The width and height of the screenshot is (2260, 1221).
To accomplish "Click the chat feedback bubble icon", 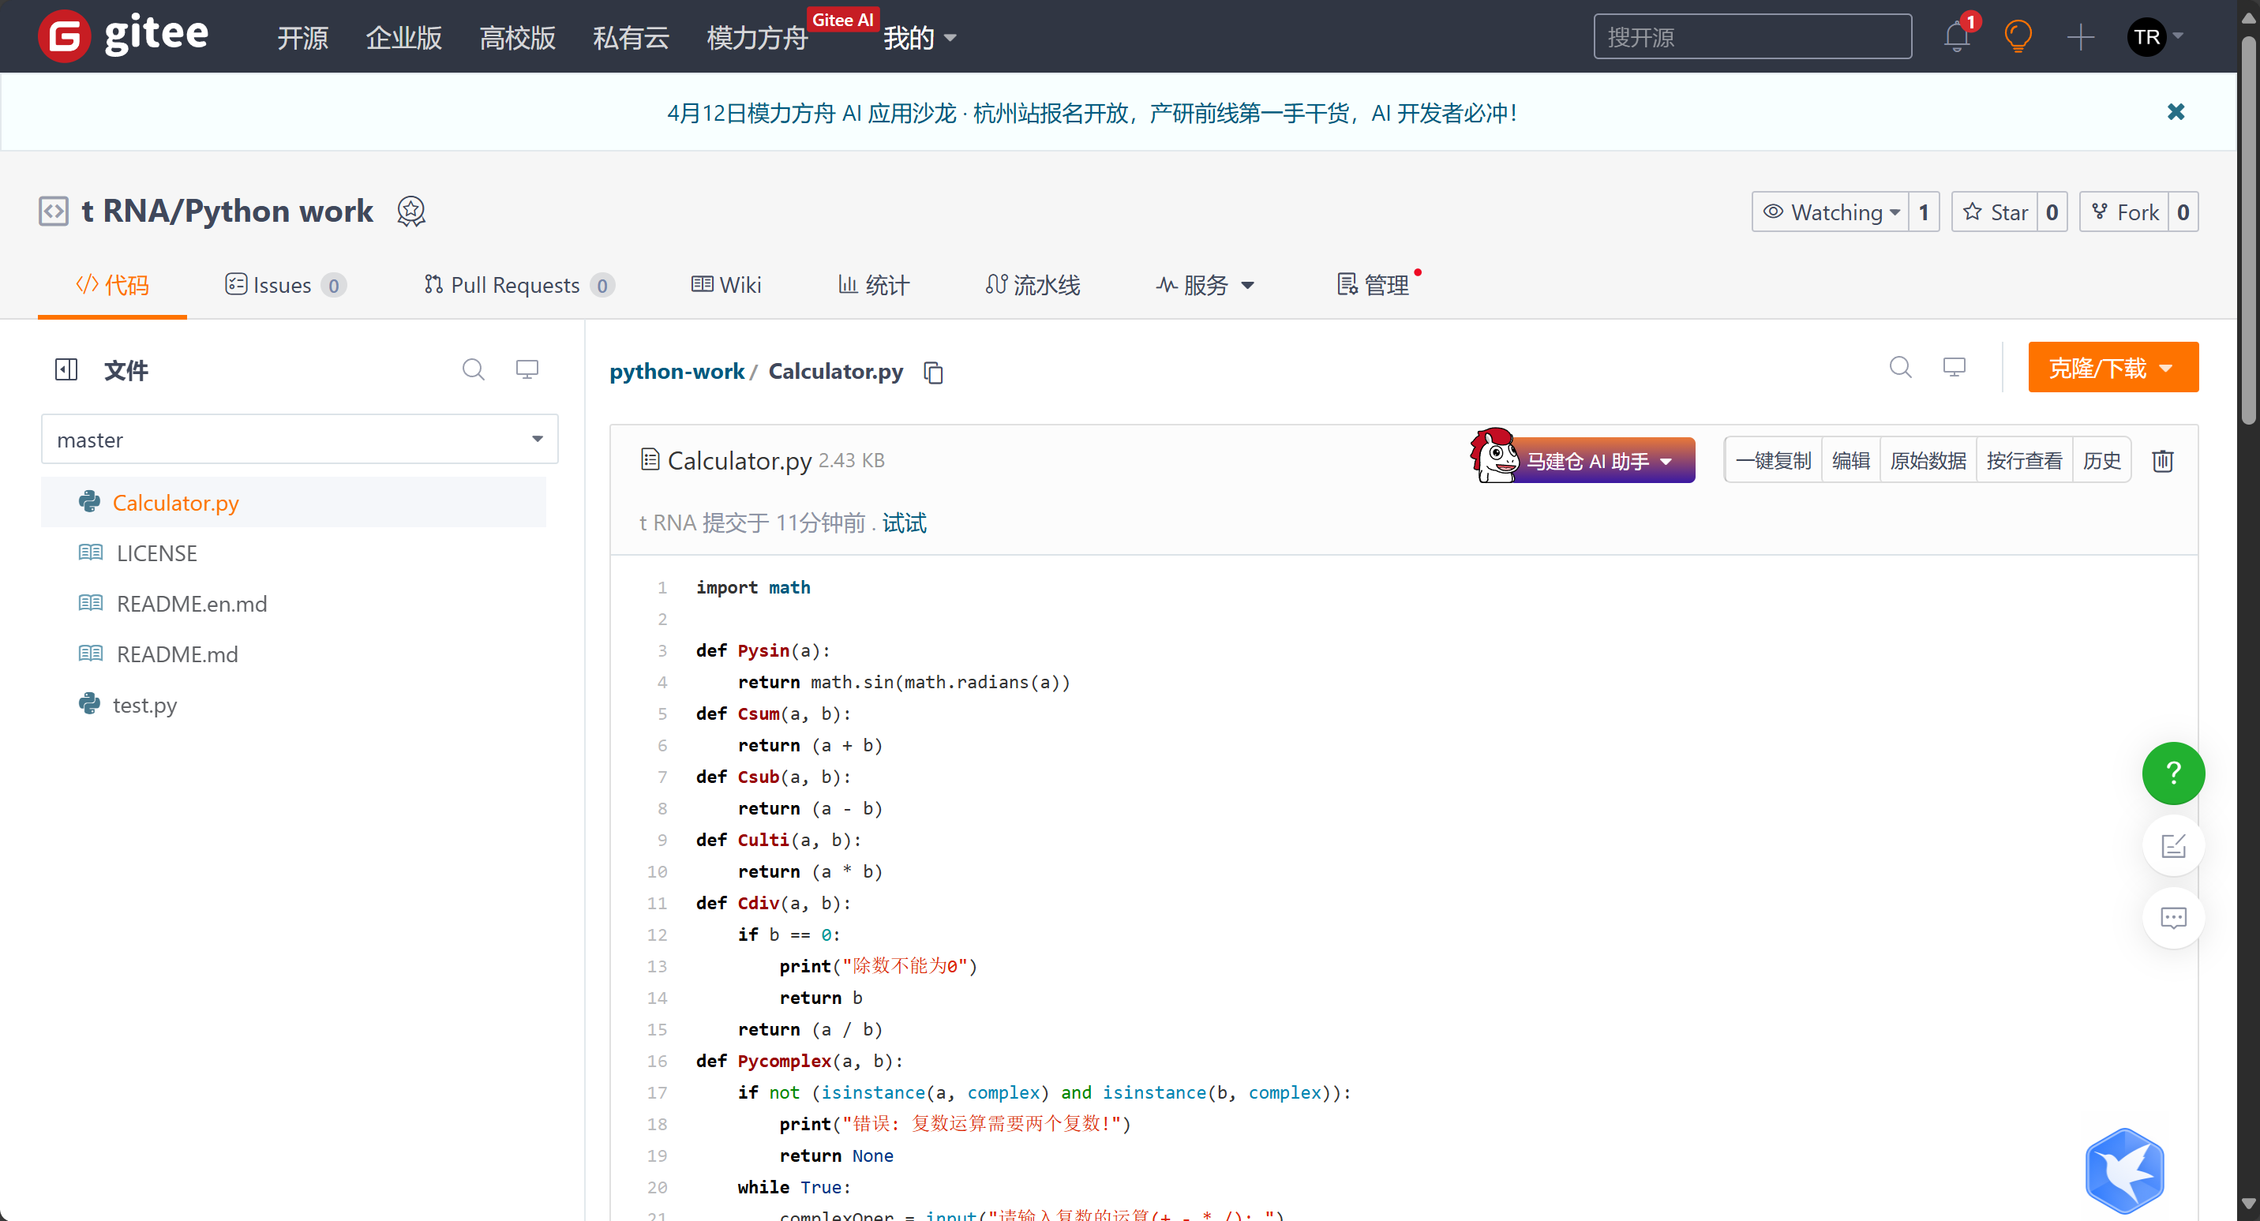I will [2172, 919].
